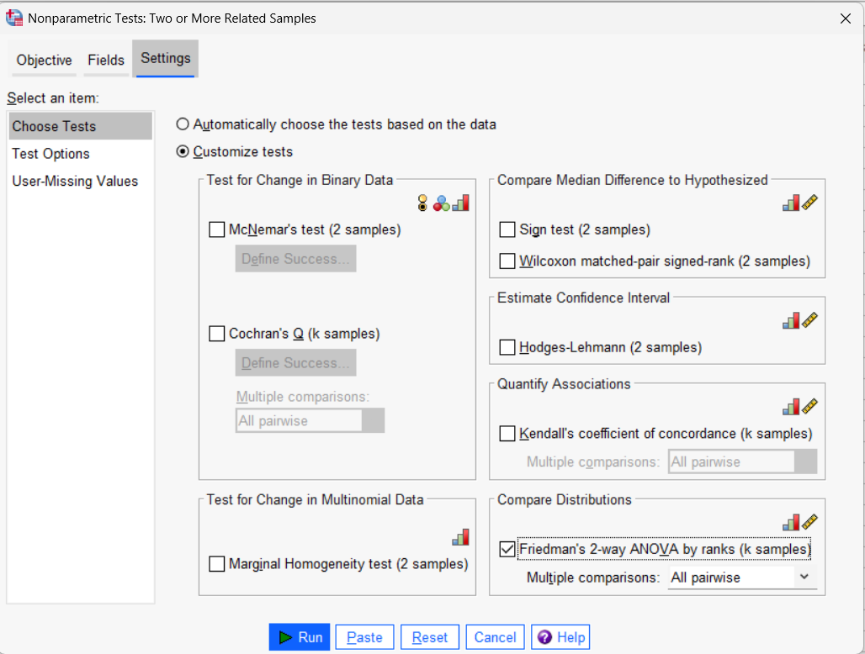
Task: Enable Hodges-Lehmann (2 samples)
Action: 507,347
